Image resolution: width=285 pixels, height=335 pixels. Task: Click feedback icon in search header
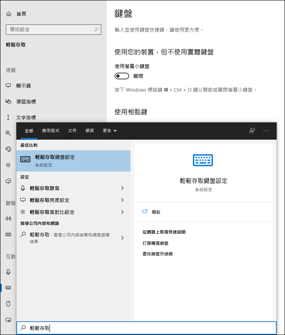click(252, 130)
